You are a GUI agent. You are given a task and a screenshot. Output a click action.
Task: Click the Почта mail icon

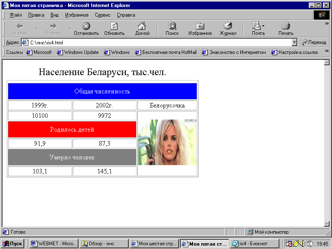pyautogui.click(x=256, y=26)
